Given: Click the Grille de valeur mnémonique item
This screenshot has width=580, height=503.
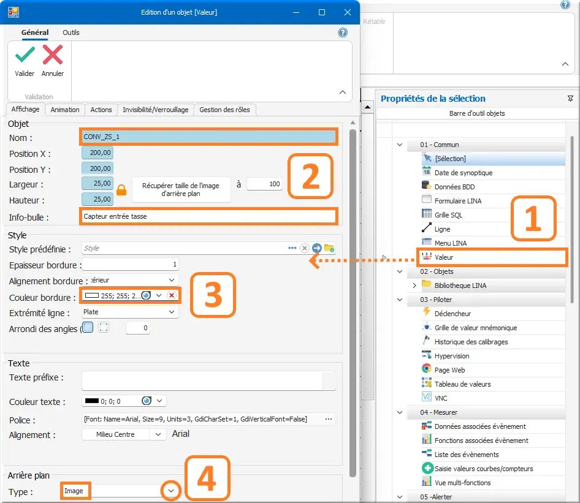Looking at the screenshot, I should click(494, 327).
